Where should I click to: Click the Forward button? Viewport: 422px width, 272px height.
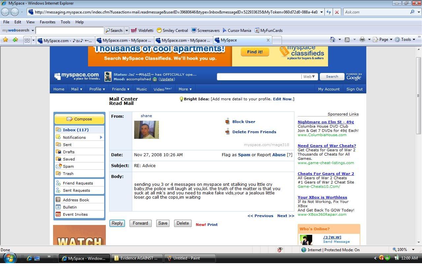coord(140,223)
